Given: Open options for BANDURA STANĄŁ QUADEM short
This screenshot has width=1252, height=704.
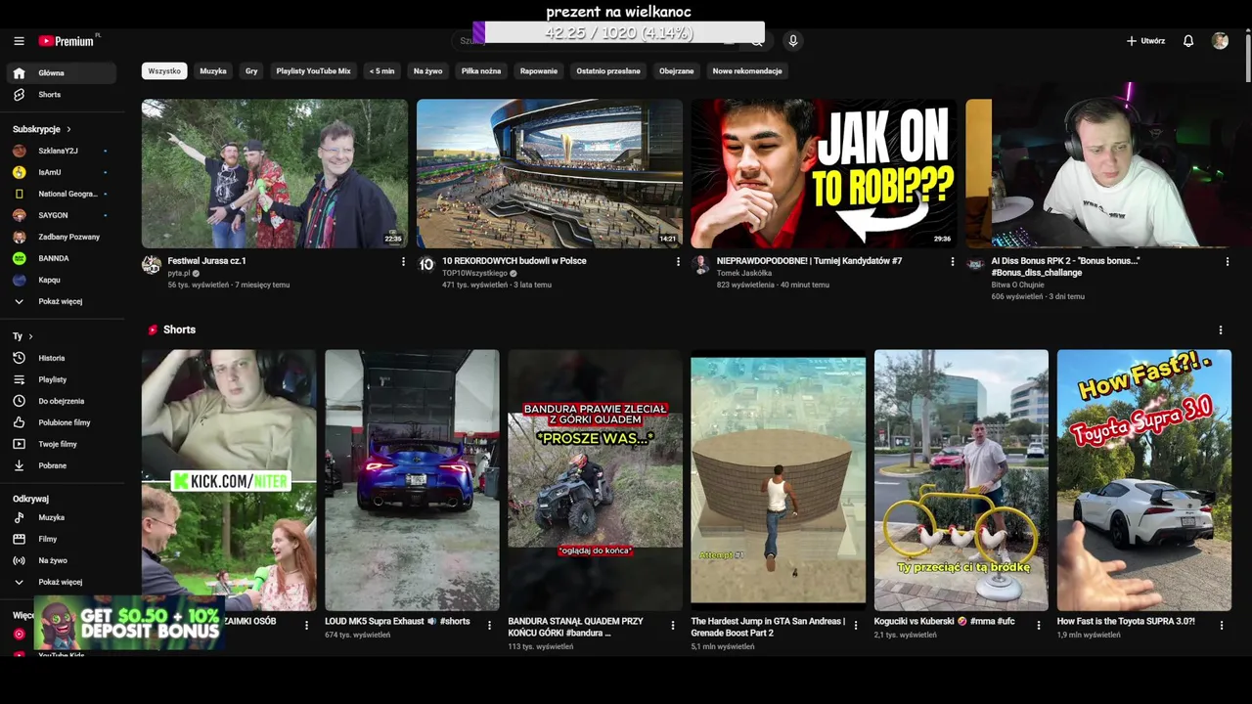Looking at the screenshot, I should 673,626.
